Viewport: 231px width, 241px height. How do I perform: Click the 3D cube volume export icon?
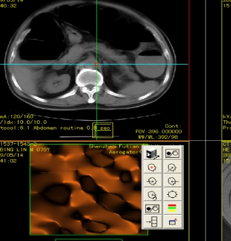tap(152, 153)
